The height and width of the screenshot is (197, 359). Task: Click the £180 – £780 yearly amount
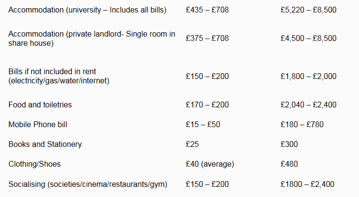(x=302, y=124)
